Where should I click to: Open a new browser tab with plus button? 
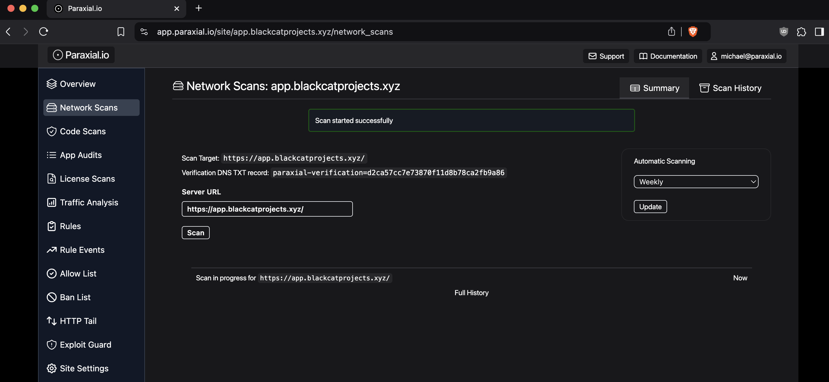point(198,8)
